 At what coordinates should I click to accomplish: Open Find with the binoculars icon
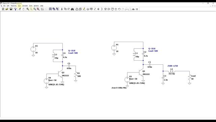(x=72, y=9)
